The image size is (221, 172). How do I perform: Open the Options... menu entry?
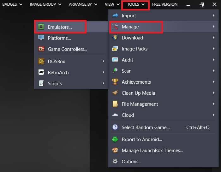pyautogui.click(x=163, y=162)
